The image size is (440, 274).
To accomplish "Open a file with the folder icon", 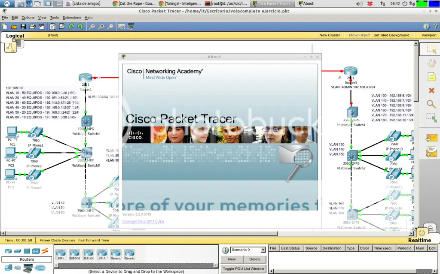I will [x=14, y=27].
